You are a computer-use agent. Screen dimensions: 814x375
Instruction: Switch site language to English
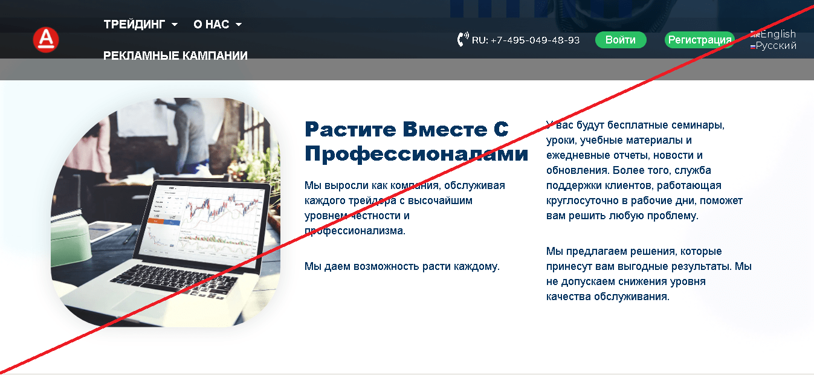(x=778, y=34)
